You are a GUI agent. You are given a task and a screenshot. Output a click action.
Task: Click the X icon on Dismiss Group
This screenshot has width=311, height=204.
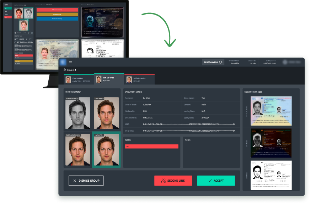(75, 181)
